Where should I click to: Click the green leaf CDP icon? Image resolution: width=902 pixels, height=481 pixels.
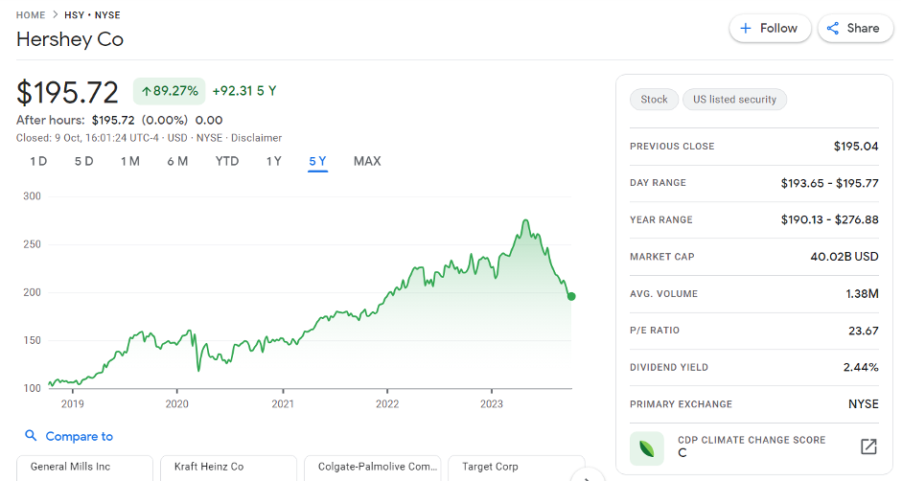[x=647, y=447]
